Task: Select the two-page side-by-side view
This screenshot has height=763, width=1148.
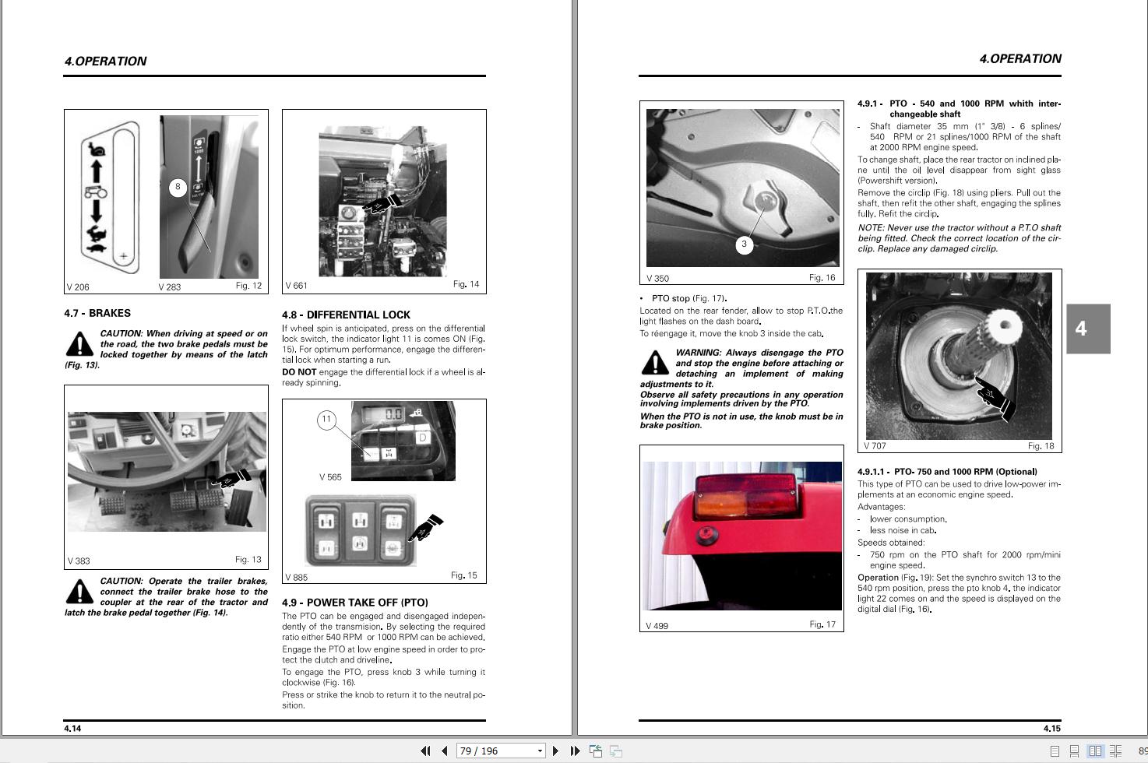Action: (x=1095, y=751)
